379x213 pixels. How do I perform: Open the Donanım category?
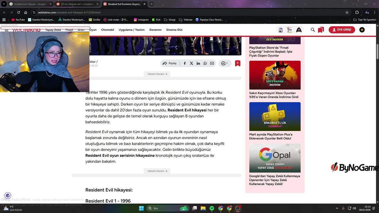pos(155,30)
